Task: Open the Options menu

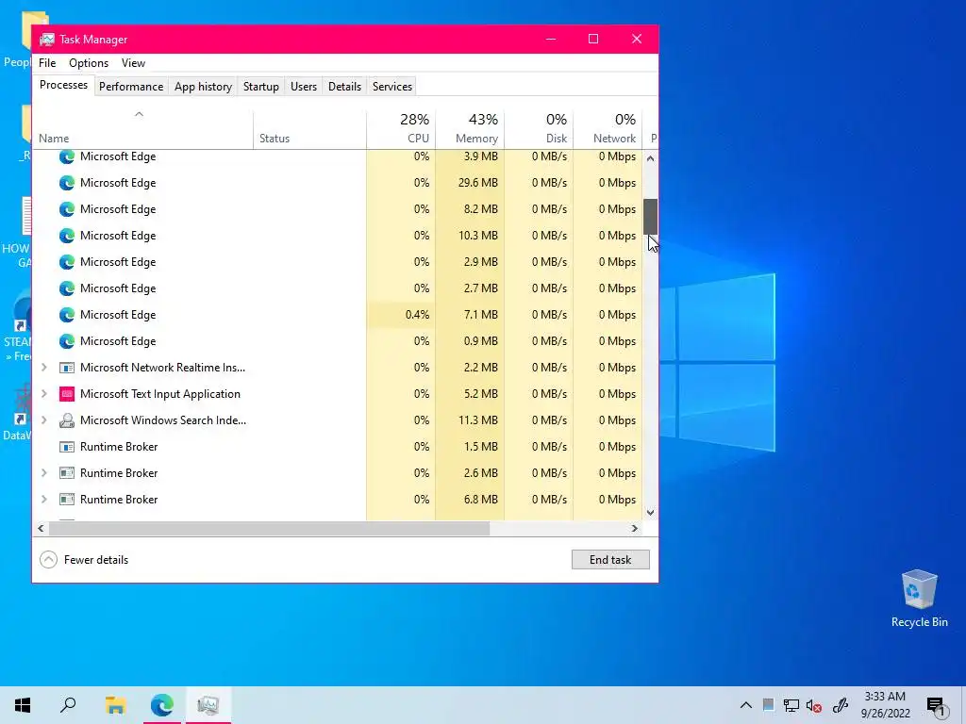Action: [x=89, y=63]
